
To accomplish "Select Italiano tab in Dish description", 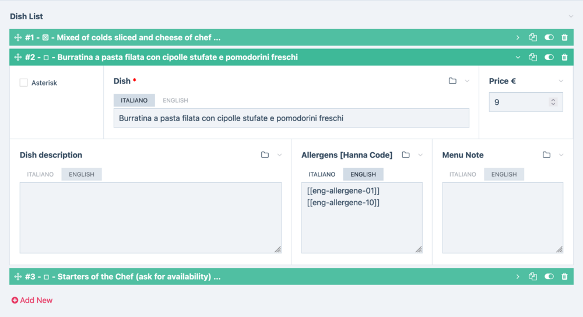I will tap(40, 174).
